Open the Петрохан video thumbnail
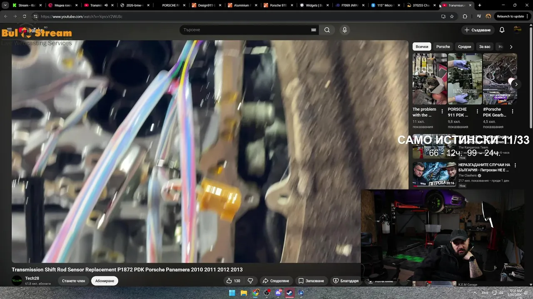The width and height of the screenshot is (533, 299). click(434, 174)
